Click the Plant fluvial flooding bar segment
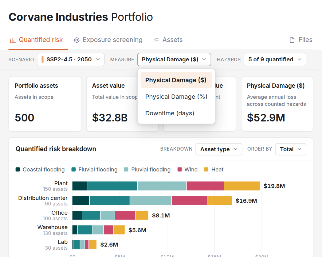322x257 pixels. click(112, 186)
